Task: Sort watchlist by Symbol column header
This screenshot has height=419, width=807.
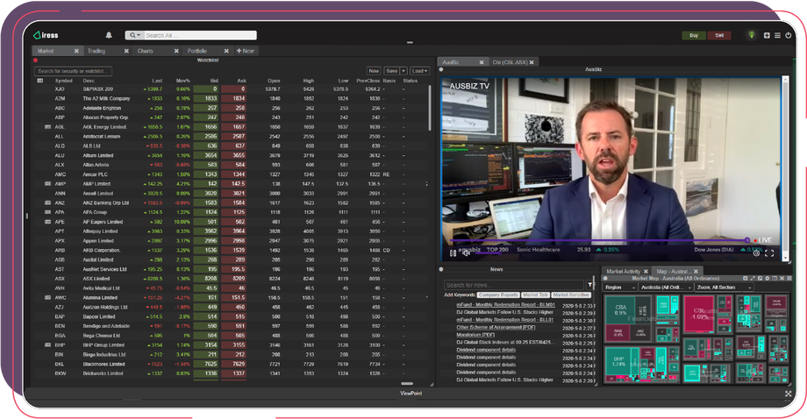Action: click(64, 81)
